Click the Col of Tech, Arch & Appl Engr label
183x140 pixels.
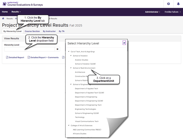click(83, 52)
